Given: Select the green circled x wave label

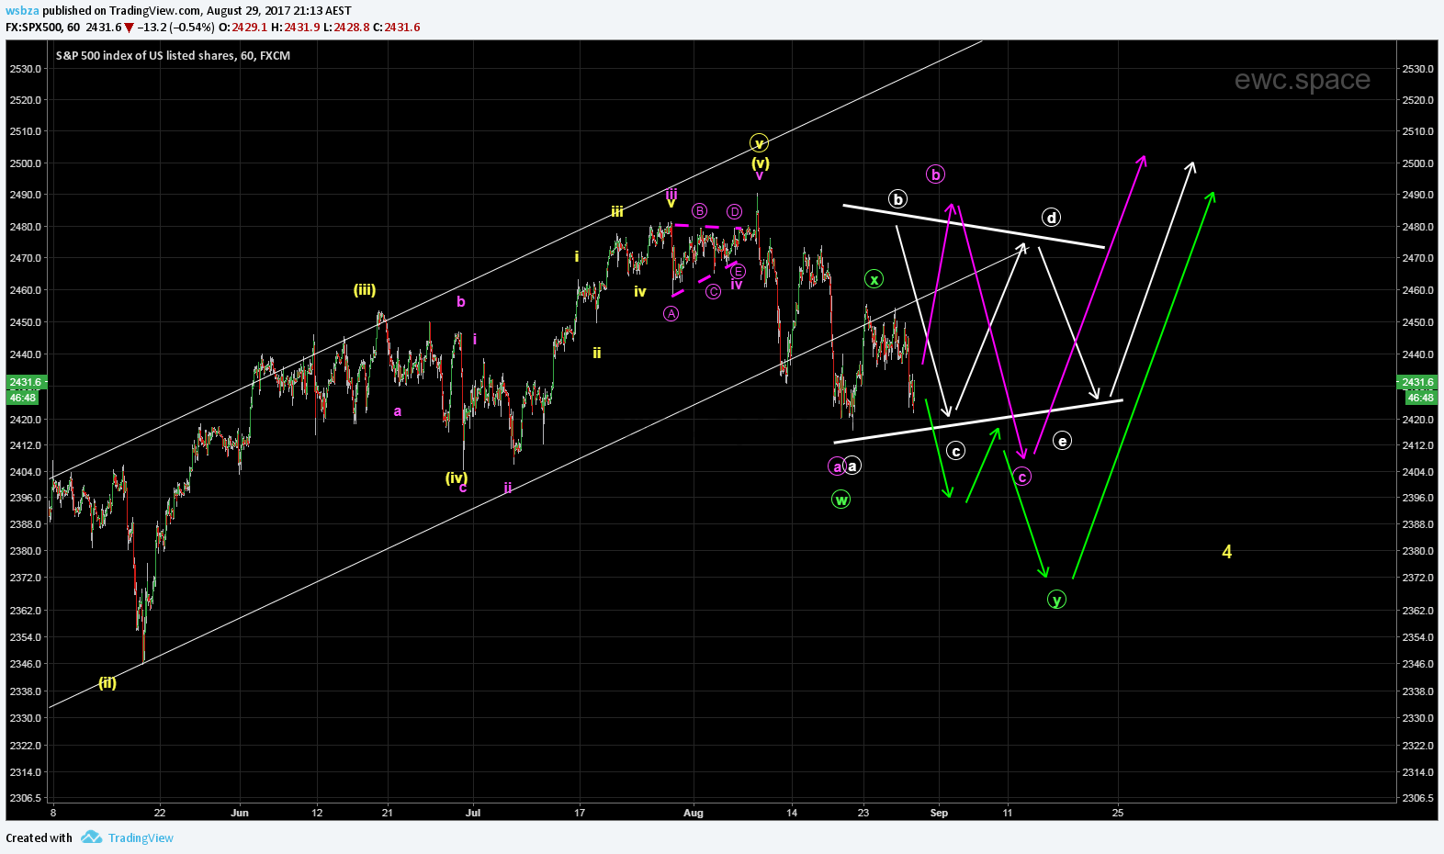Looking at the screenshot, I should pyautogui.click(x=874, y=279).
